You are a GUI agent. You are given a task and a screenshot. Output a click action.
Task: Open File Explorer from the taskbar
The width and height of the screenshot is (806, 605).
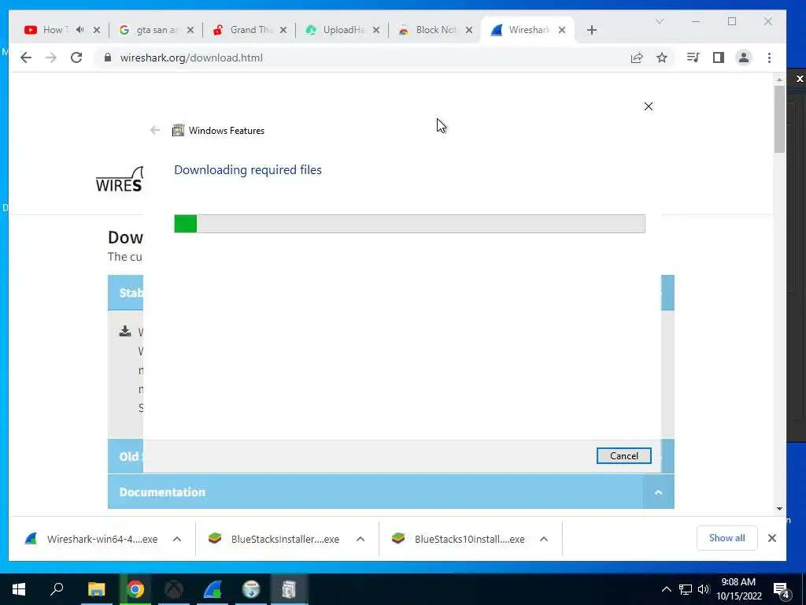(96, 589)
